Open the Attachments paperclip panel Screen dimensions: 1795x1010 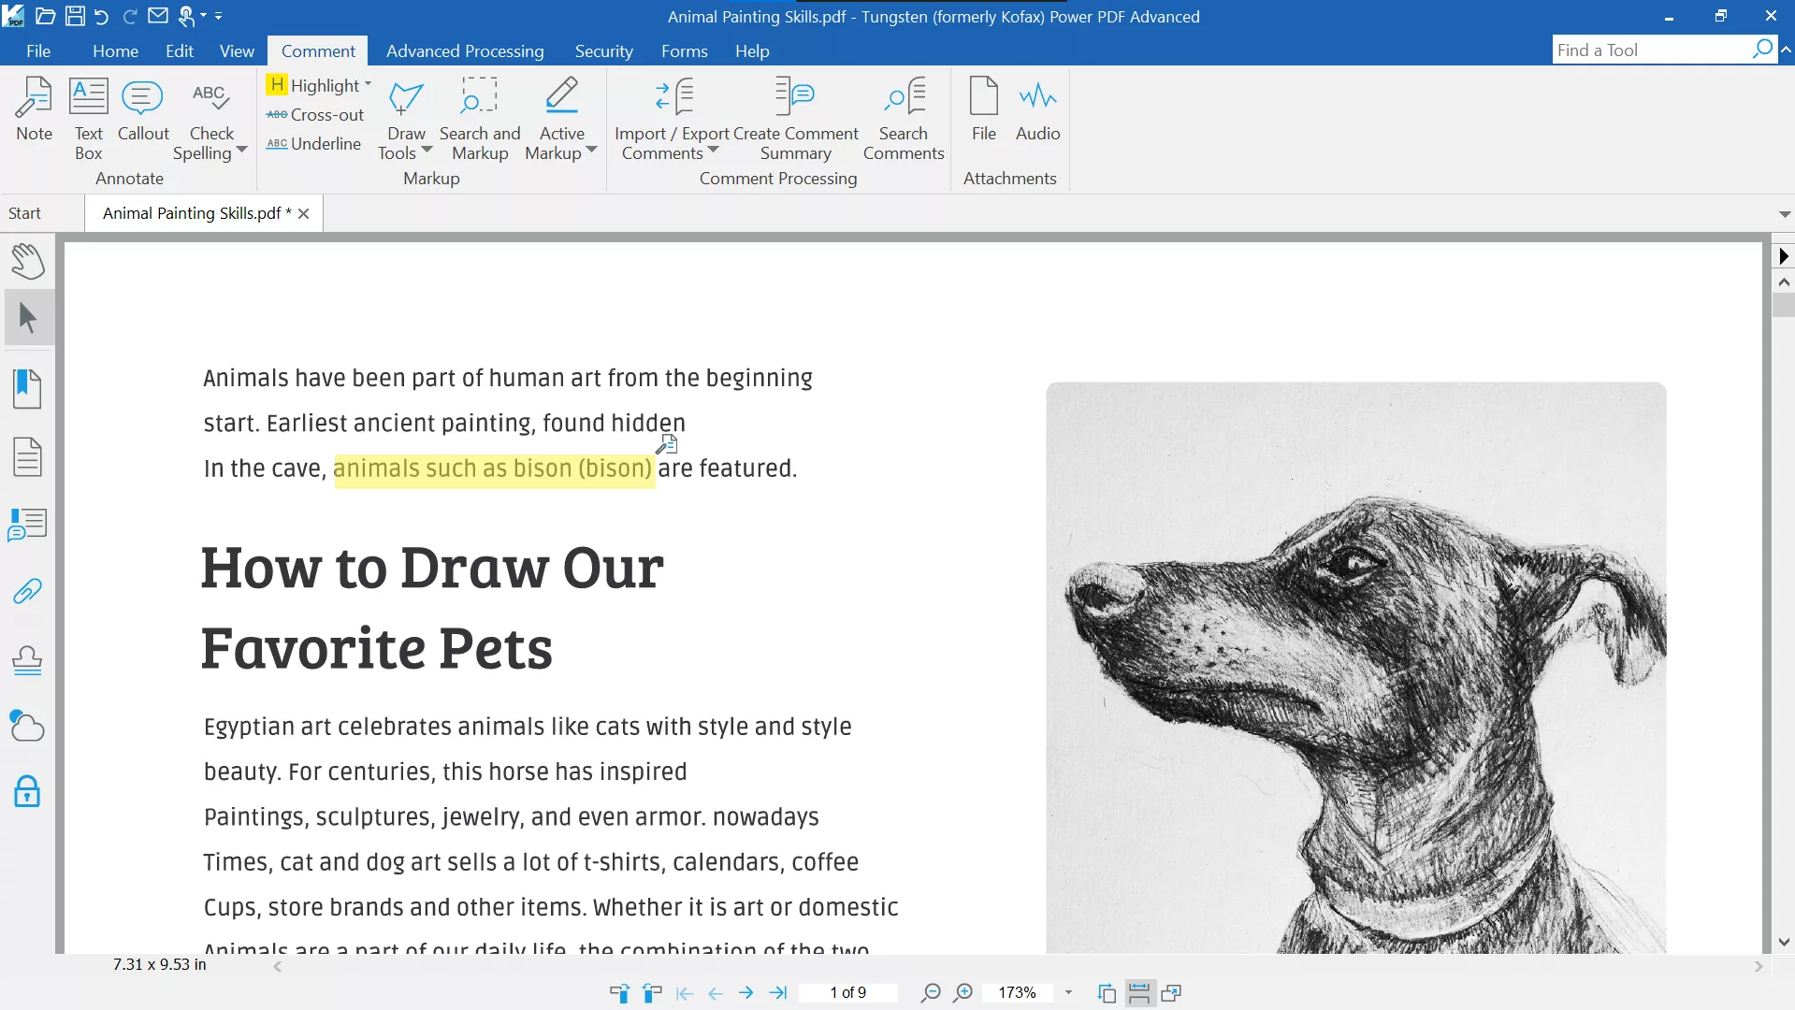pos(28,592)
